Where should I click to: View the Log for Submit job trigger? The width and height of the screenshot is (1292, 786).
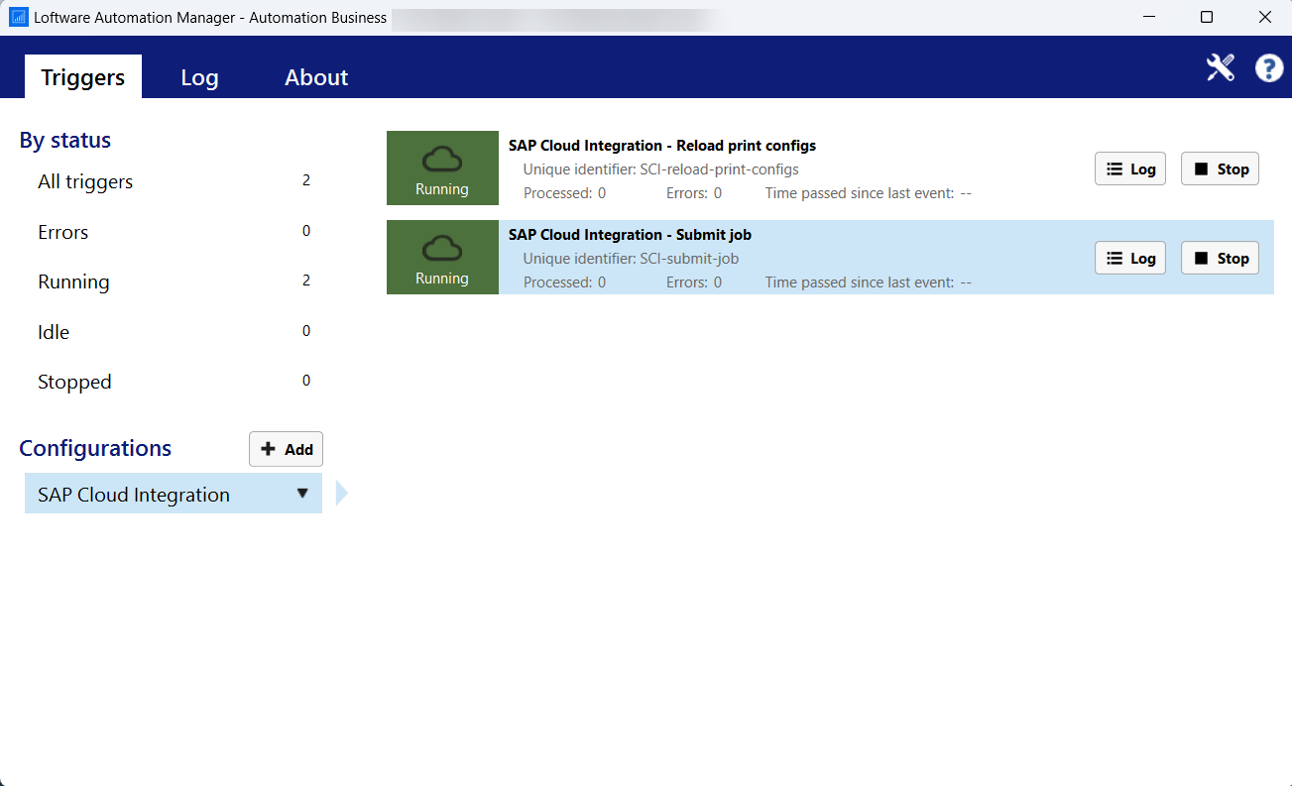coord(1130,257)
